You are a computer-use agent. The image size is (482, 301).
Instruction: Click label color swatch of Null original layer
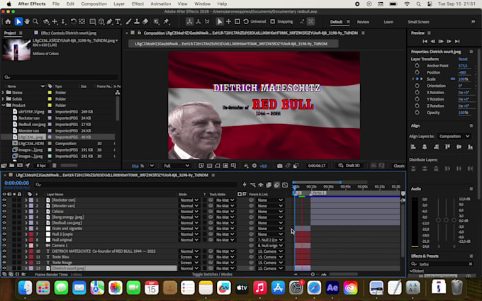click(31, 240)
